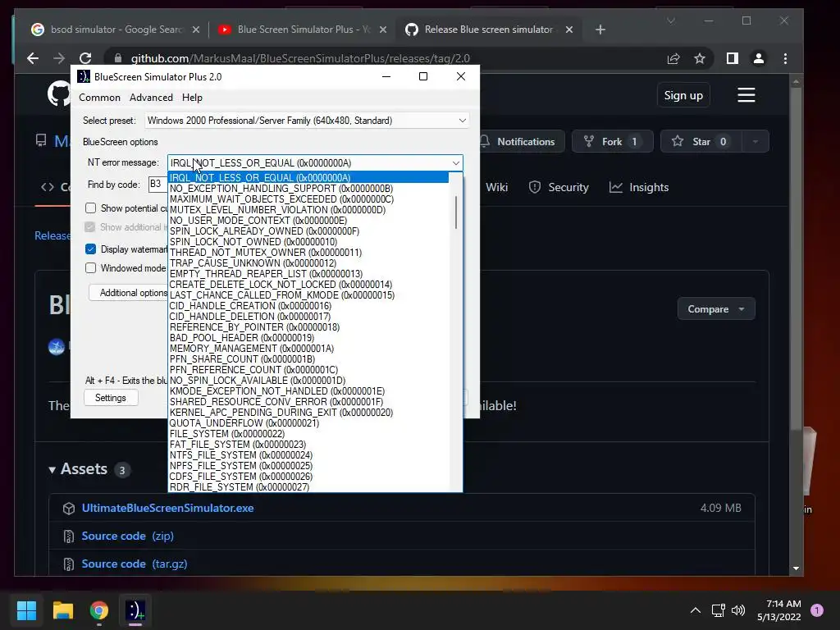Screen dimensions: 840x630
Task: Collapse the NT error message combo box
Action: click(x=455, y=163)
